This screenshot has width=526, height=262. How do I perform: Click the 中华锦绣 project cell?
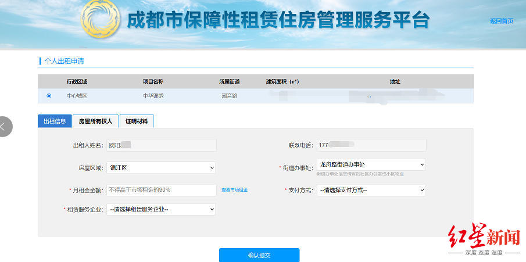point(153,96)
